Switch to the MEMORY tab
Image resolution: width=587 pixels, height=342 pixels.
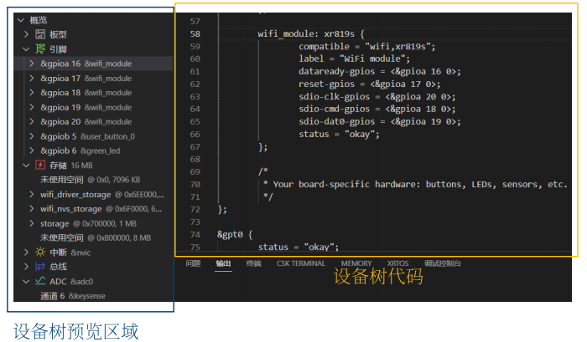356,263
